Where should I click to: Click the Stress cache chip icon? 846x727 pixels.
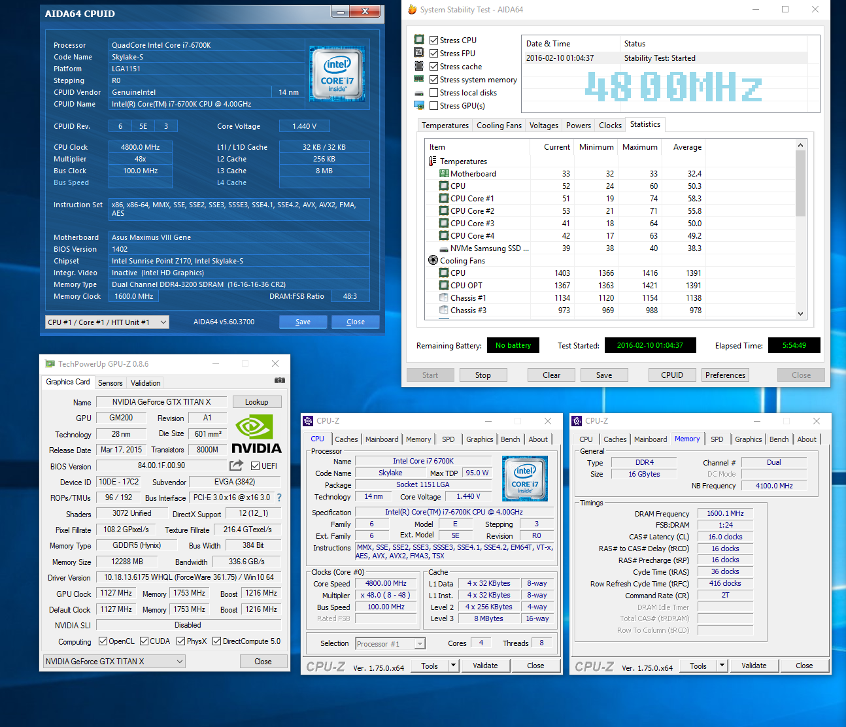point(419,66)
